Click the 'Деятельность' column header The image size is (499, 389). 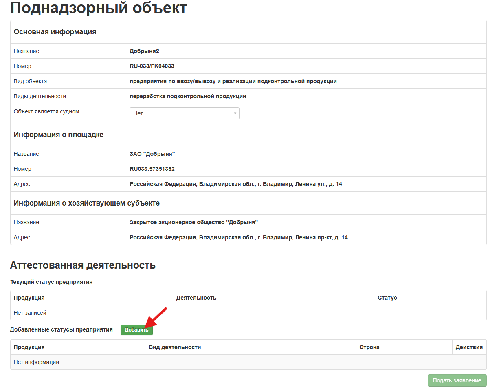click(196, 298)
